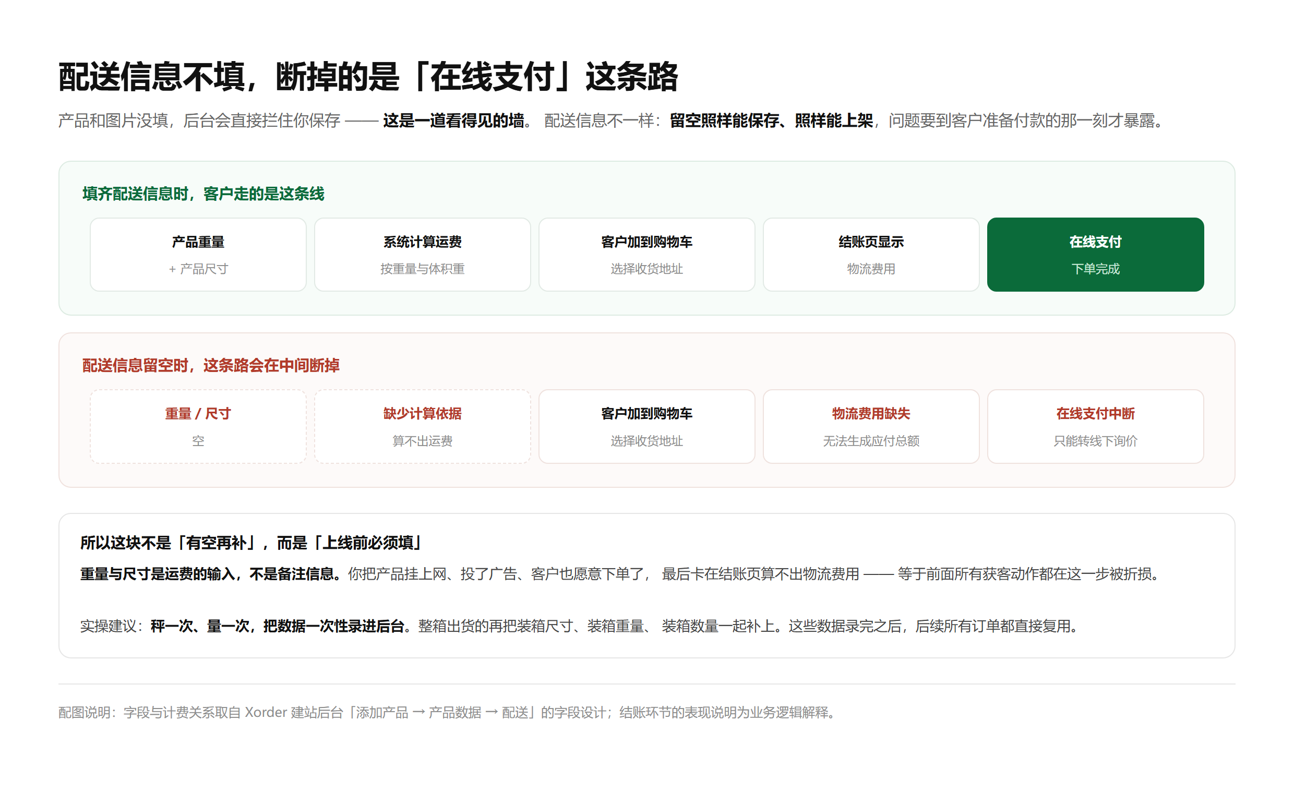Image resolution: width=1294 pixels, height=792 pixels.
Task: Select the bold phrase 这是一道看得见的墙
Action: (x=453, y=121)
